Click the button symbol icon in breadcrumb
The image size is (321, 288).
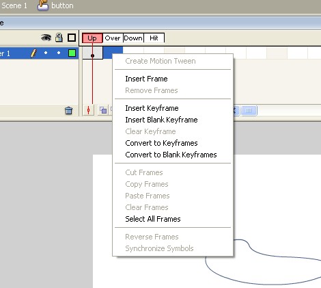[x=43, y=5]
